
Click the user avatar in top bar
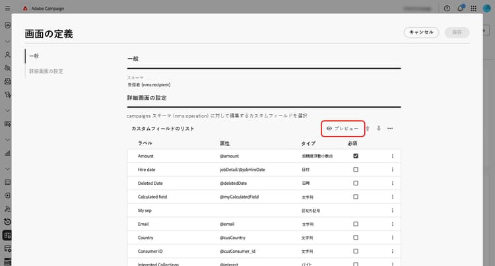tap(486, 9)
